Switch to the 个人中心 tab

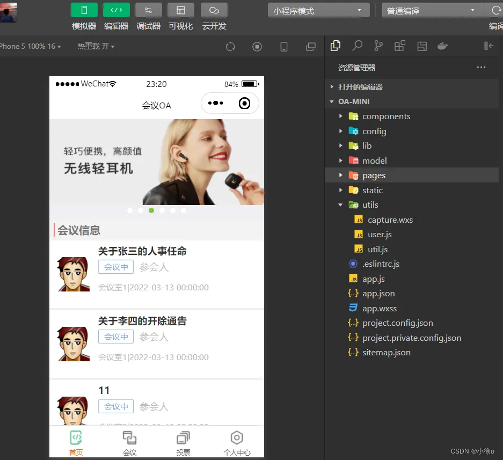tap(237, 443)
